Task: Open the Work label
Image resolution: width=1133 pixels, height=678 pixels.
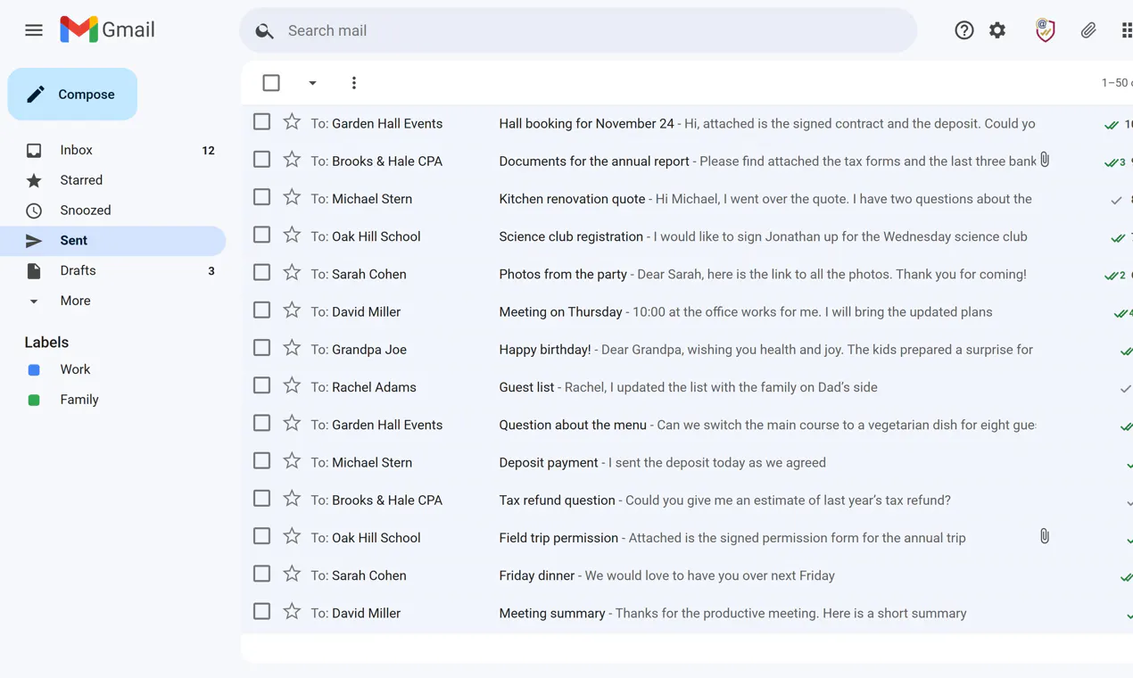Action: tap(112, 369)
